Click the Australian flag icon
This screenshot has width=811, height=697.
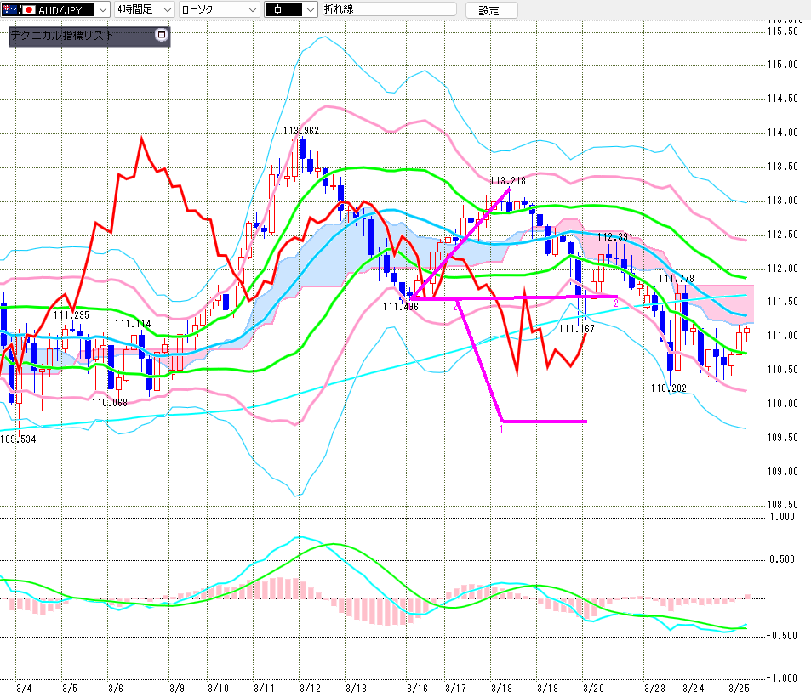point(10,9)
